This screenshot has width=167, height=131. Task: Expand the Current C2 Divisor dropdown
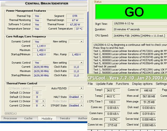(x=43, y=106)
